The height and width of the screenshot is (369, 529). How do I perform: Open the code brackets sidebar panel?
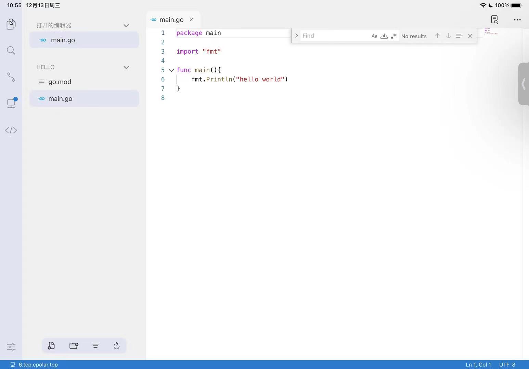(11, 130)
